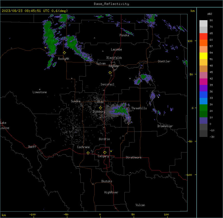The image size is (223, 218).
Task: Pick the yellow 51-54 dBZ legend swatch
Action: [x=203, y=56]
